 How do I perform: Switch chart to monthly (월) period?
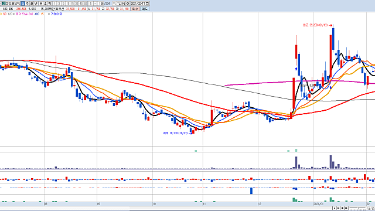tap(32, 4)
